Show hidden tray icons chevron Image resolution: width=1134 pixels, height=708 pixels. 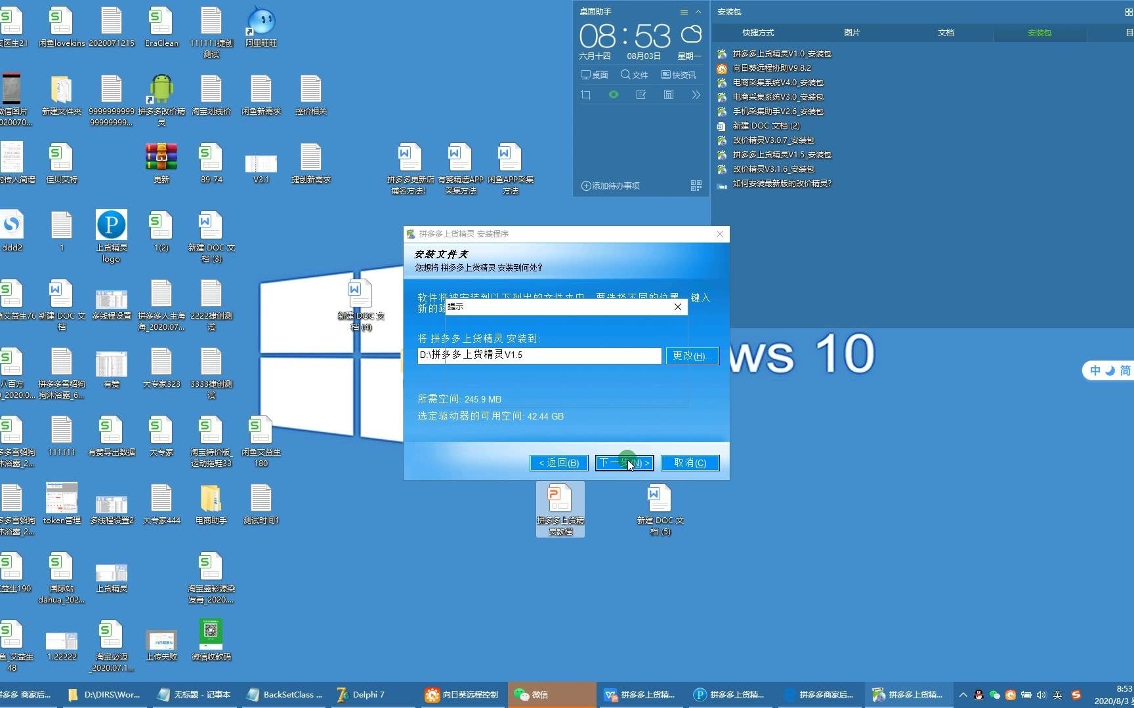pyautogui.click(x=963, y=695)
